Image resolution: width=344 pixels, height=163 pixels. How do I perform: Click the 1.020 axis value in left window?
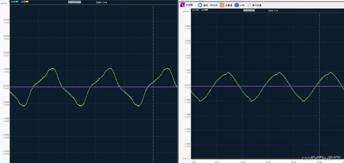tap(6, 69)
